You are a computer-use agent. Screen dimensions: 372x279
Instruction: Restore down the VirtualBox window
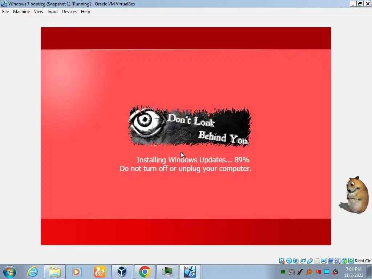(360, 4)
